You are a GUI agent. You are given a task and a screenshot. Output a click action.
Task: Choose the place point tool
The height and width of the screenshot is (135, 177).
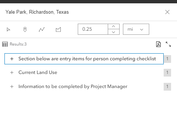pos(25,30)
